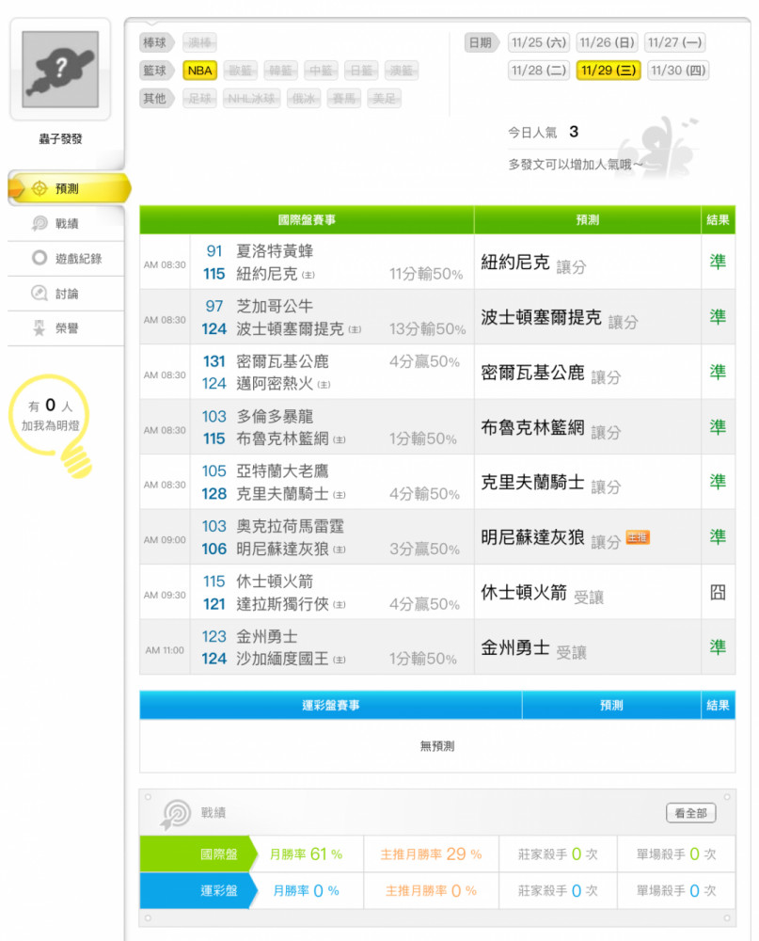Click home team 紐約尼克 in game list
Viewport: 759px width, 941px height.
(267, 274)
